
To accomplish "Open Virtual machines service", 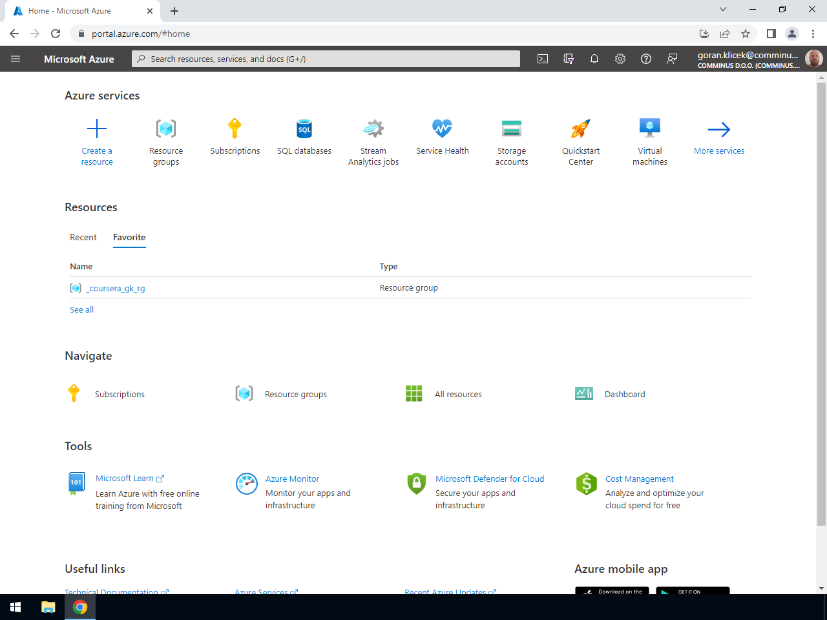I will click(x=650, y=142).
